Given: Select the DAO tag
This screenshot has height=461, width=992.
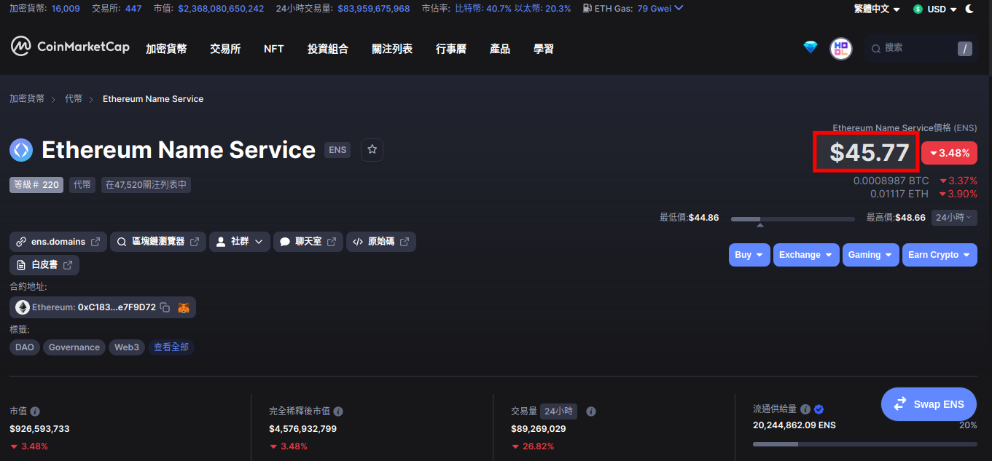Looking at the screenshot, I should coord(25,347).
